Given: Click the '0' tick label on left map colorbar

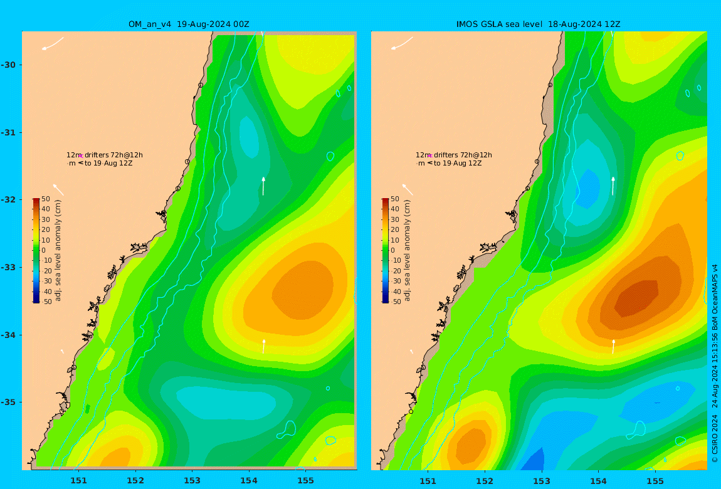Looking at the screenshot, I should tap(44, 251).
